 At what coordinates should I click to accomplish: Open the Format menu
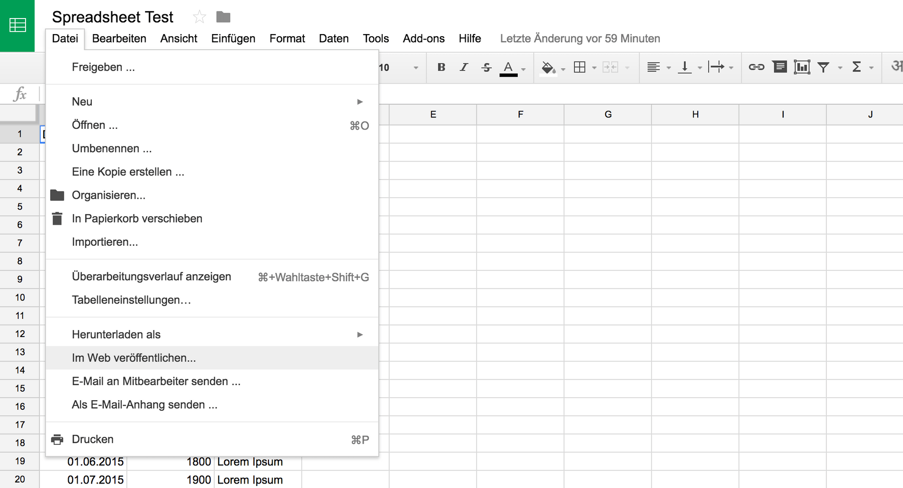pyautogui.click(x=286, y=38)
